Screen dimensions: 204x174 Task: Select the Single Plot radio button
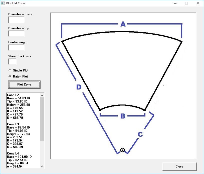(x=10, y=70)
